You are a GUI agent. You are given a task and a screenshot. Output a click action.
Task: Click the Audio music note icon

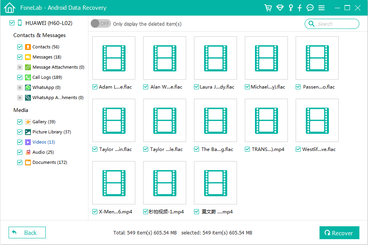tap(28, 152)
